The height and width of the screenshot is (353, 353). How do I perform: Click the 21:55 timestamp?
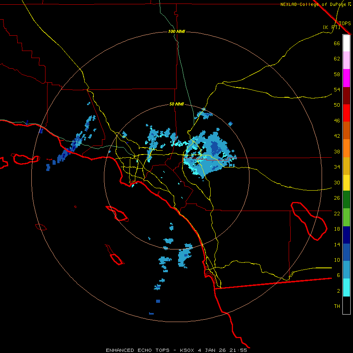pos(238,350)
